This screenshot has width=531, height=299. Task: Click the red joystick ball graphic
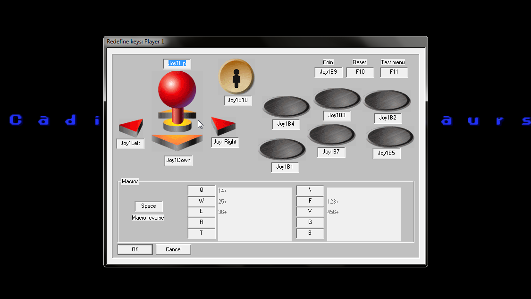178,88
